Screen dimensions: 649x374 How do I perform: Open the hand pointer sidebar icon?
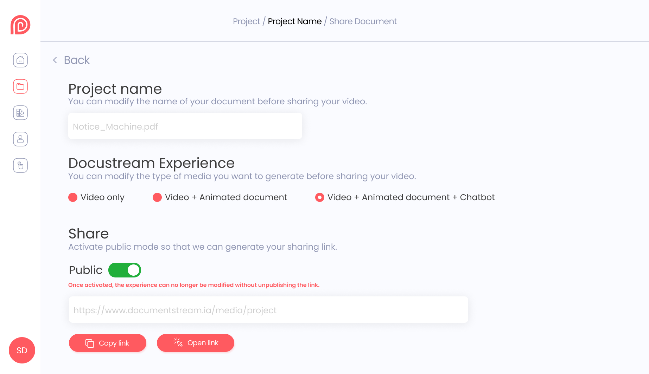point(20,165)
